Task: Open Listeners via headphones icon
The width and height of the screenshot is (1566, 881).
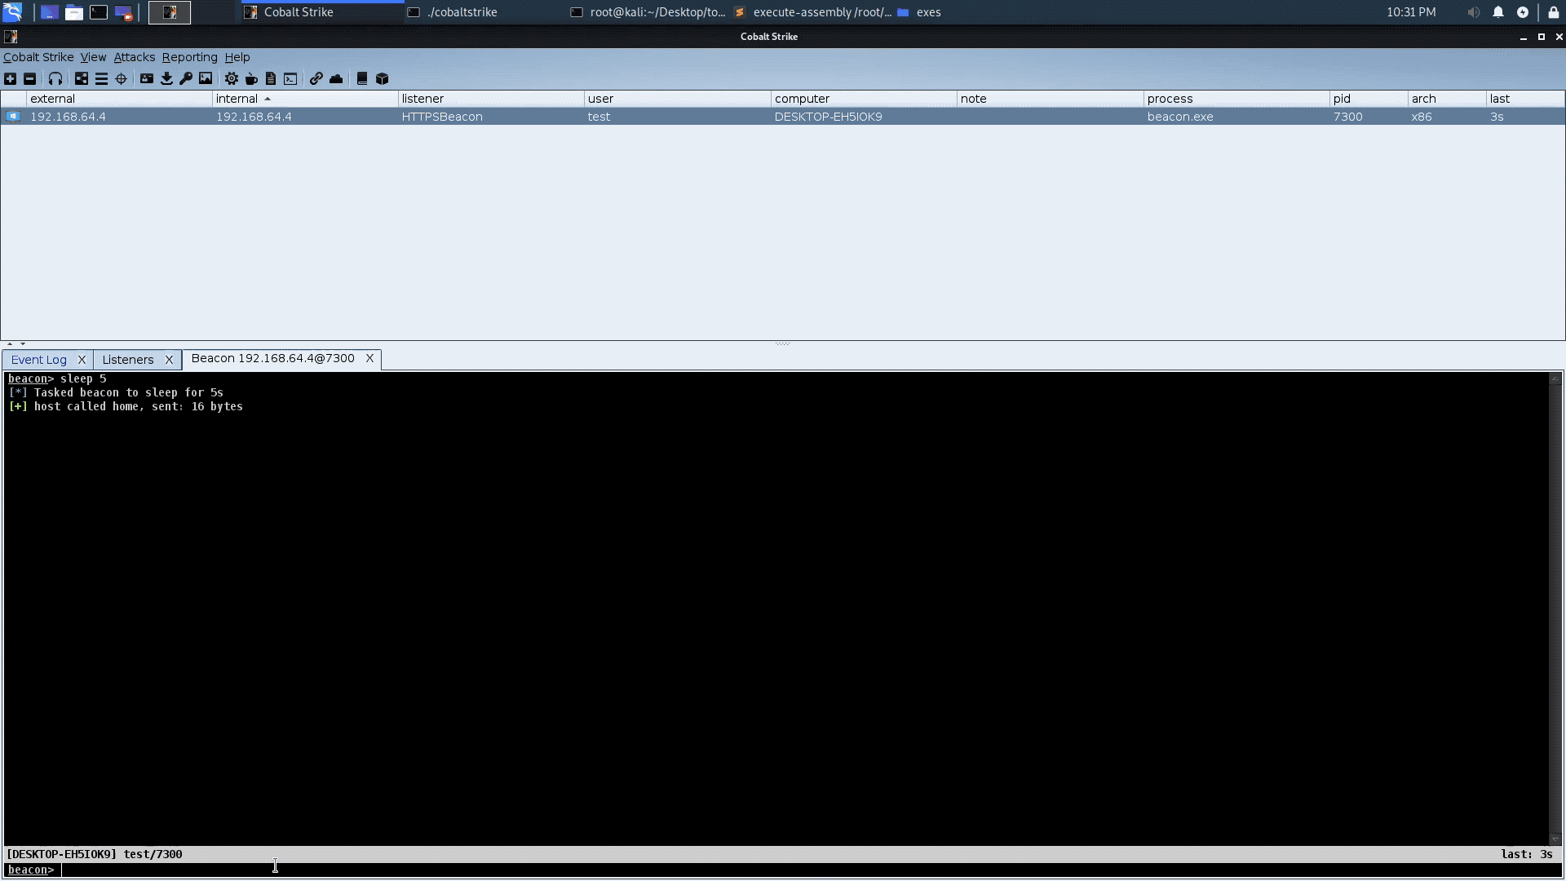Action: point(55,79)
